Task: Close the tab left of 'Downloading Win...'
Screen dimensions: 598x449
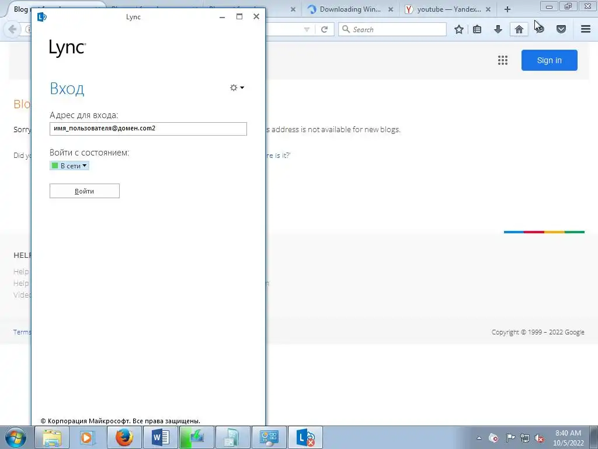Action: coord(293,9)
